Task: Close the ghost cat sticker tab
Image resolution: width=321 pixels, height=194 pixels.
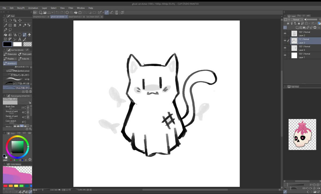Action: [66, 17]
